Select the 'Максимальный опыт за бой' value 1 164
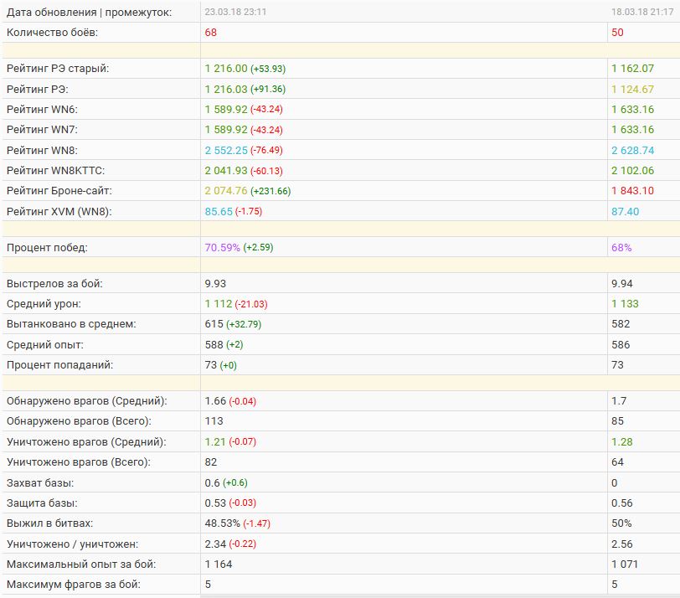The height and width of the screenshot is (598, 680). [219, 564]
